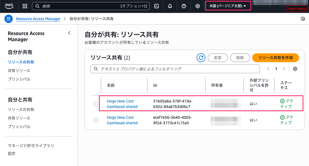
Task: Click ID 31b05a6a-376f-419a-b302-84a67b3d0bc7
Action: (x=173, y=104)
